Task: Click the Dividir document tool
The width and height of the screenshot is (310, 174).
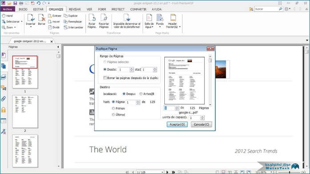Action: tap(54, 27)
